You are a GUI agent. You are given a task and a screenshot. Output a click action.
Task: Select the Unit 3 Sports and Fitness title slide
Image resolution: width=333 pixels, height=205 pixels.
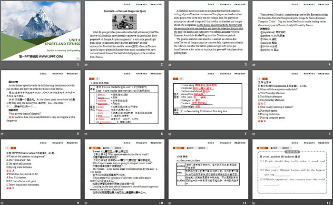40,30
